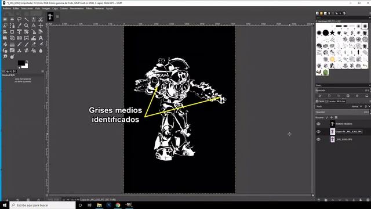The width and height of the screenshot is (371, 209).
Task: Select the Text tool
Action: point(41,38)
